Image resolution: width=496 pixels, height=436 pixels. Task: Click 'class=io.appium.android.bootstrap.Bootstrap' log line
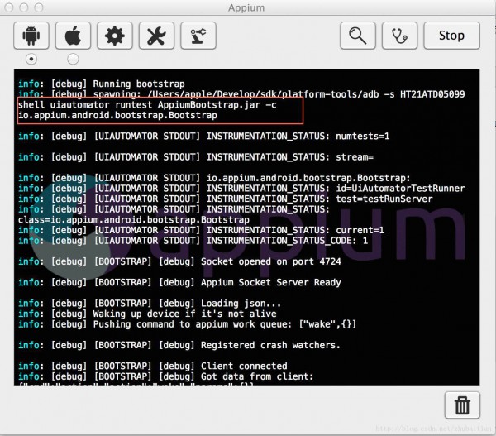tap(134, 220)
